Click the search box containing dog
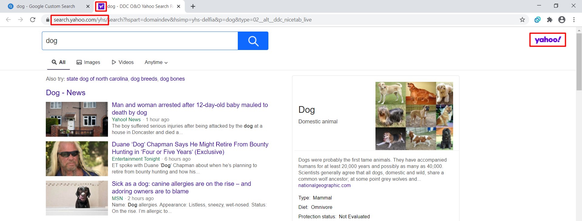 coord(140,41)
